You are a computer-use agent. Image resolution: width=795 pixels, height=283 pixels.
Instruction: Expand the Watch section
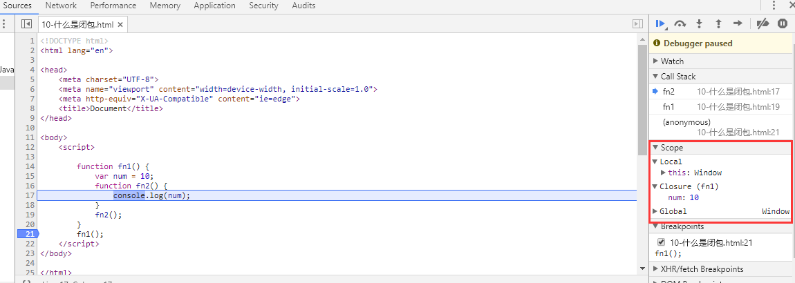pyautogui.click(x=655, y=61)
